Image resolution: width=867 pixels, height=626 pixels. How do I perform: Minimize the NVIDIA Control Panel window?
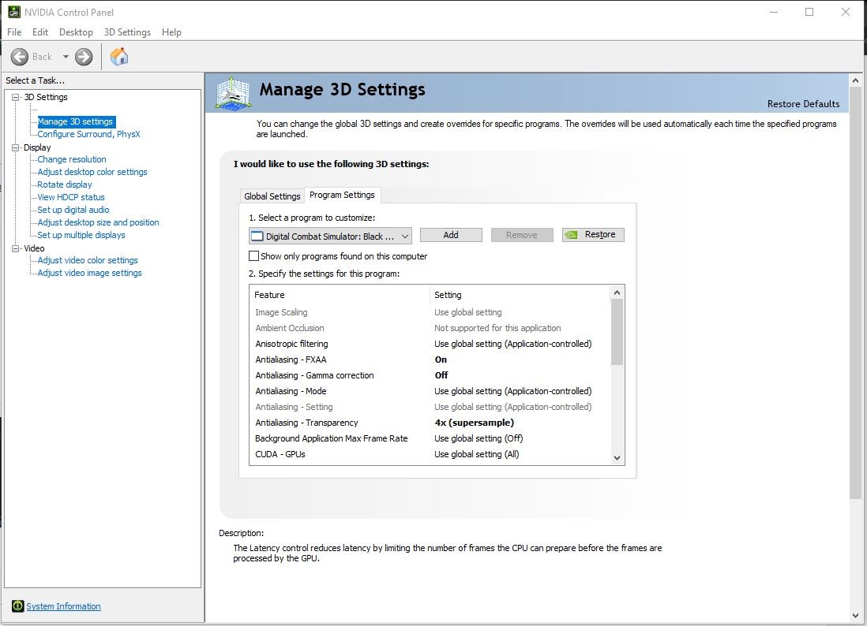(x=774, y=12)
